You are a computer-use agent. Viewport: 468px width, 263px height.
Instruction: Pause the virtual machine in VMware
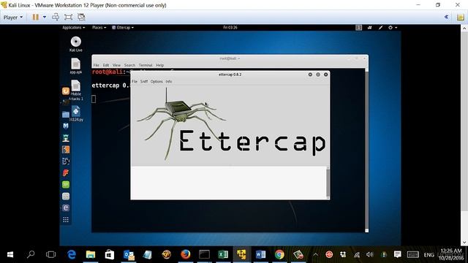[x=36, y=17]
